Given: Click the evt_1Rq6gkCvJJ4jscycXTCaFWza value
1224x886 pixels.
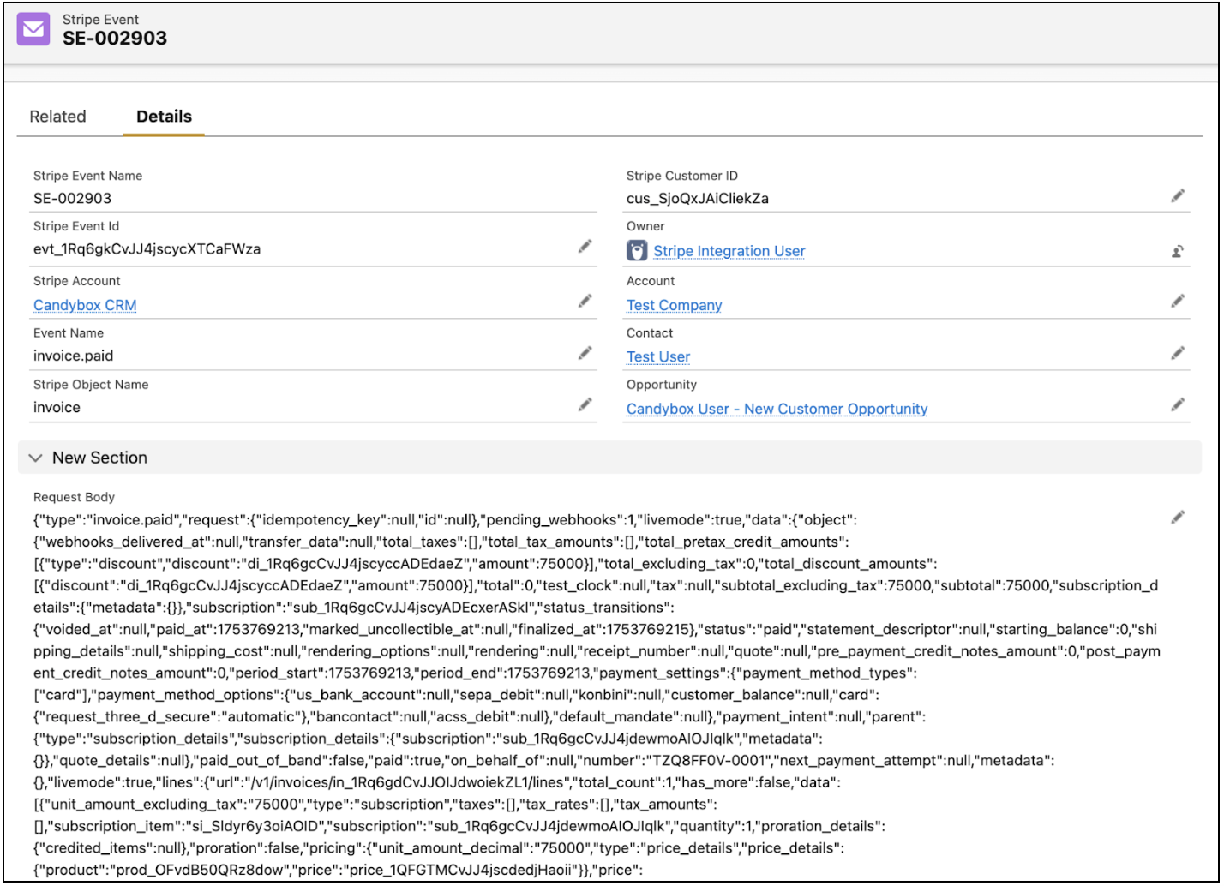Looking at the screenshot, I should coord(147,249).
